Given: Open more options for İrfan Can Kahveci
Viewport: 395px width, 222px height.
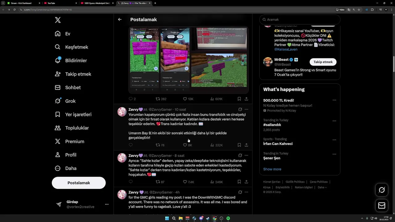Looking at the screenshot, I should click(x=334, y=140).
